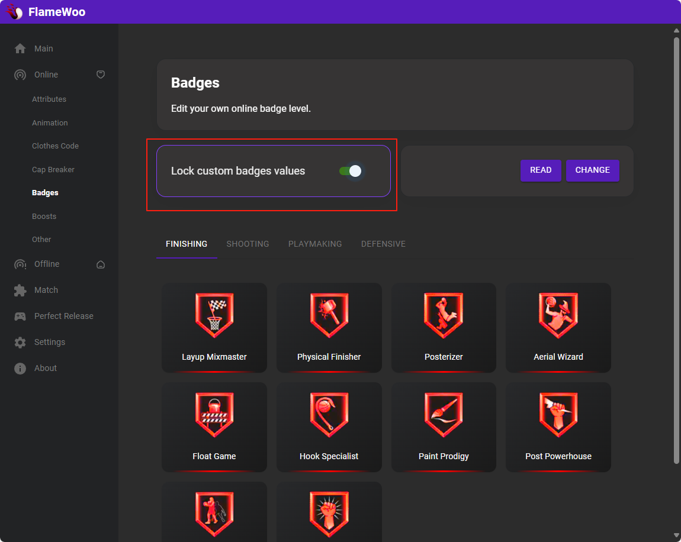Select the Paint Prodigy brush badge
The height and width of the screenshot is (542, 681).
(444, 415)
